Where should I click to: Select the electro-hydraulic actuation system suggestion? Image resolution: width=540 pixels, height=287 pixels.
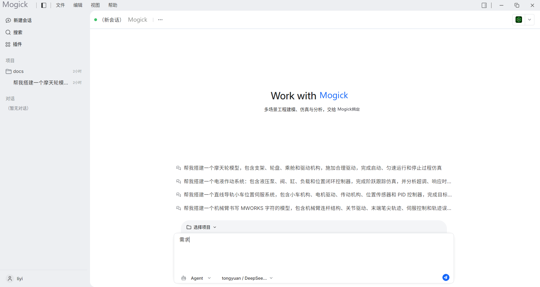(x=318, y=181)
